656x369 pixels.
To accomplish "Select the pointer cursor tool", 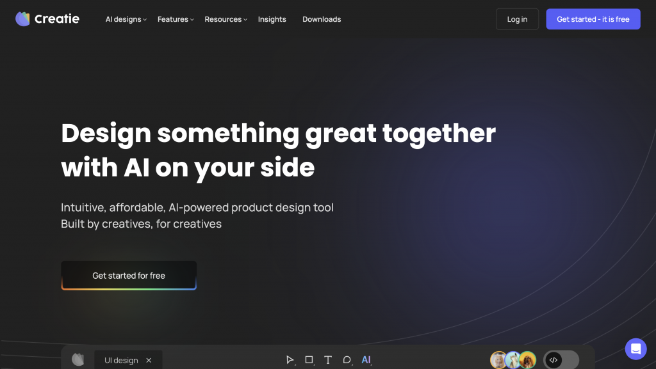I will [x=290, y=360].
